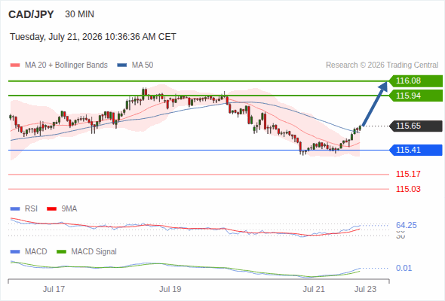Select the 115.17 support level label

(408, 174)
